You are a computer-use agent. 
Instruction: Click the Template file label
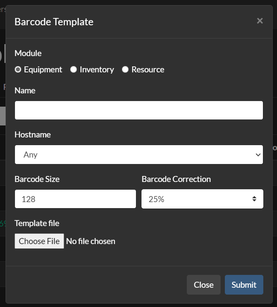[37, 223]
